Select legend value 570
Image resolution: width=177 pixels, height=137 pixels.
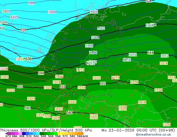tap(64, 136)
